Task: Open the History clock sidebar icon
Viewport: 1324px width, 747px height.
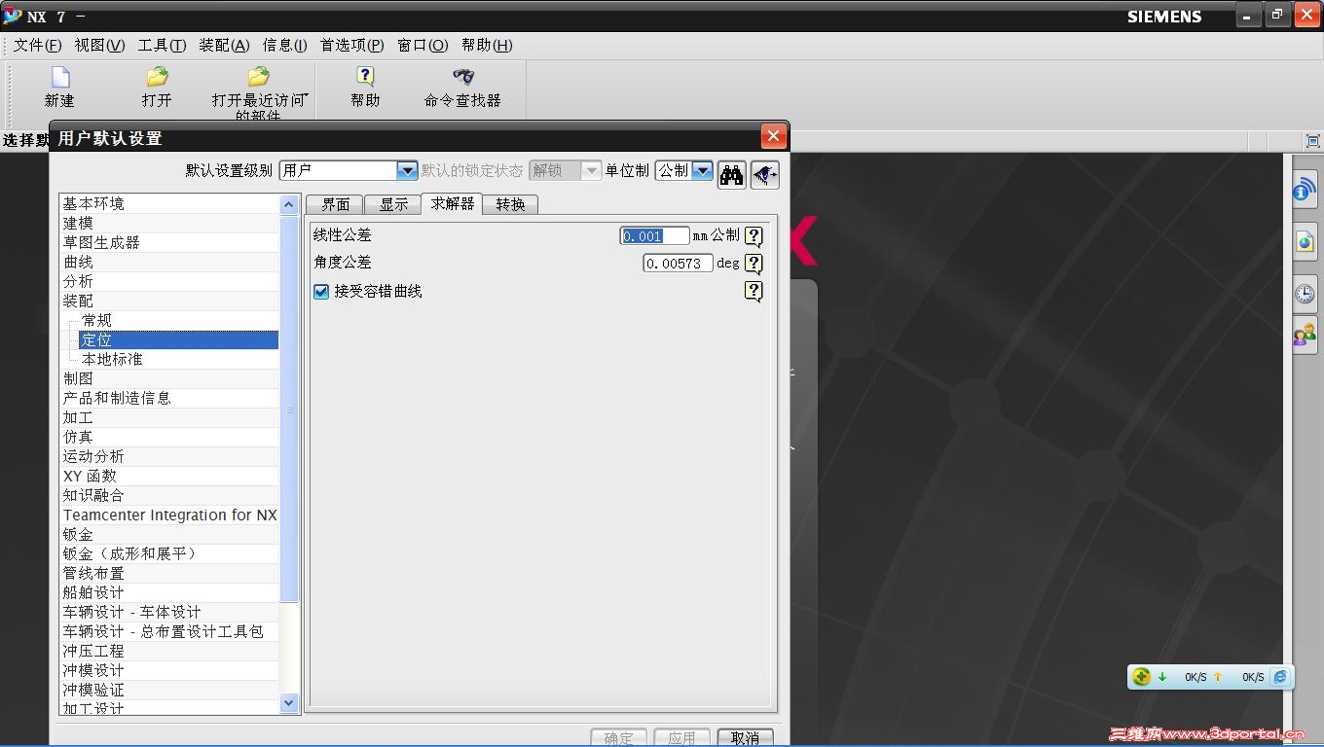Action: 1305,294
